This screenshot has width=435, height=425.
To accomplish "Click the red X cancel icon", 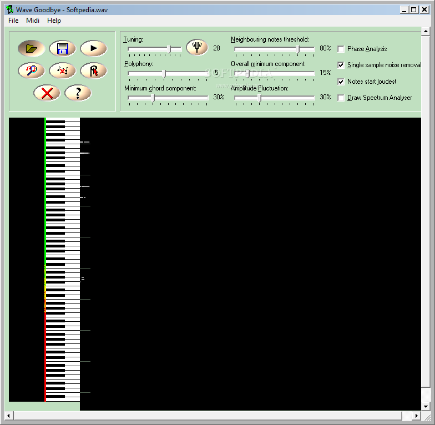I will pyautogui.click(x=47, y=93).
